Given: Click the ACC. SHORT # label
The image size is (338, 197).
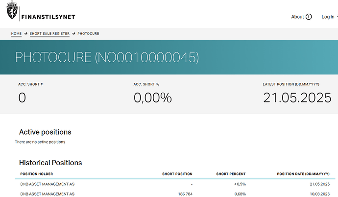Looking at the screenshot, I should [x=30, y=84].
